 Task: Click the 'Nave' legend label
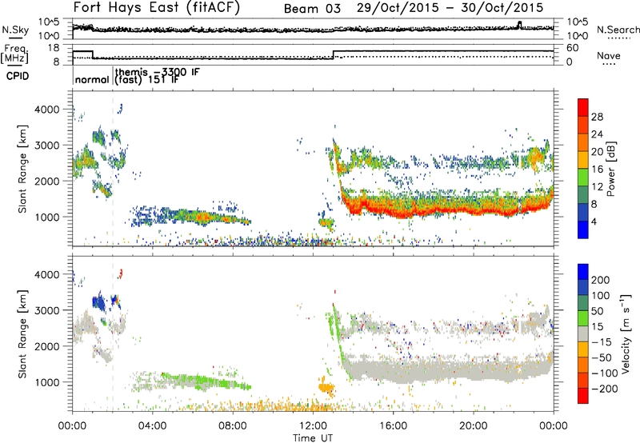[609, 55]
